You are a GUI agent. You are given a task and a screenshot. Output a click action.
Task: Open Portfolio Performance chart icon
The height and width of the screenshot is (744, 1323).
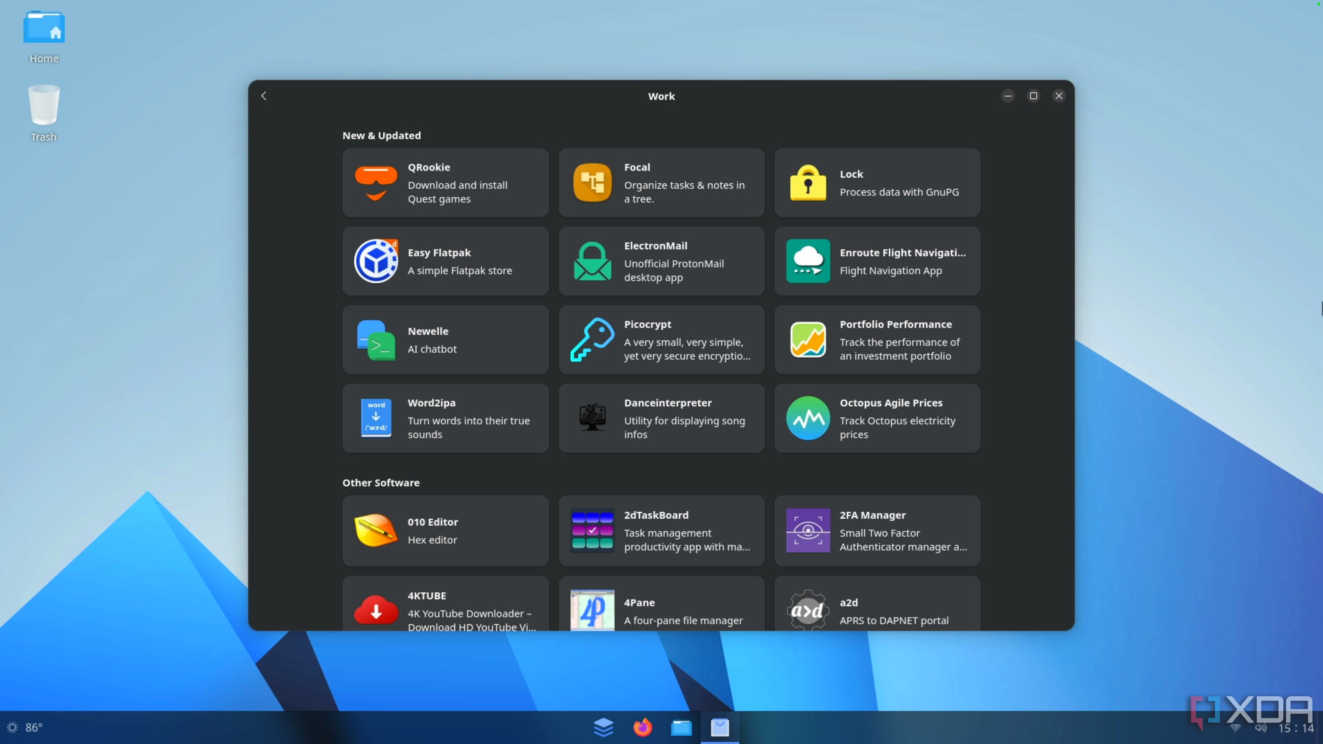click(x=808, y=340)
